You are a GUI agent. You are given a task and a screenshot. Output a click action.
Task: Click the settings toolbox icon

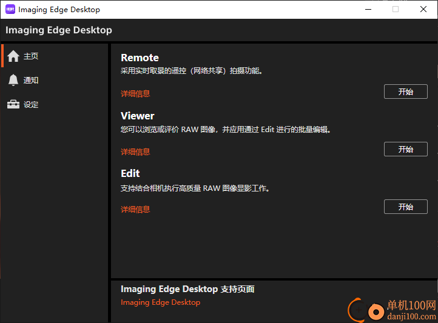13,104
